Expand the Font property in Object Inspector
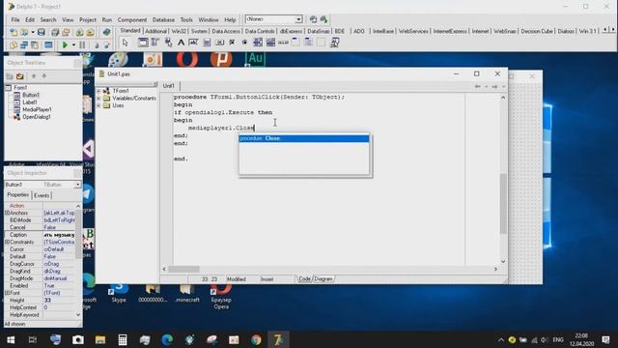The height and width of the screenshot is (348, 618). [7, 293]
